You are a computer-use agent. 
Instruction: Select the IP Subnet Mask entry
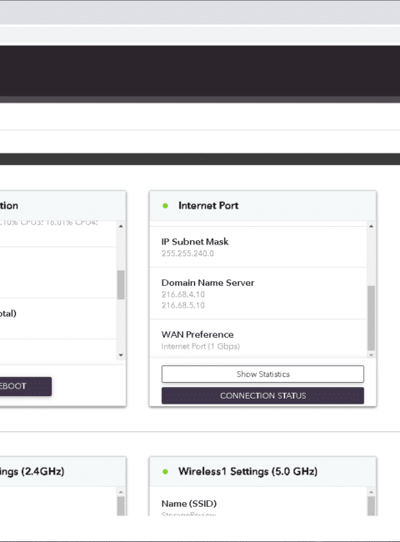point(258,247)
